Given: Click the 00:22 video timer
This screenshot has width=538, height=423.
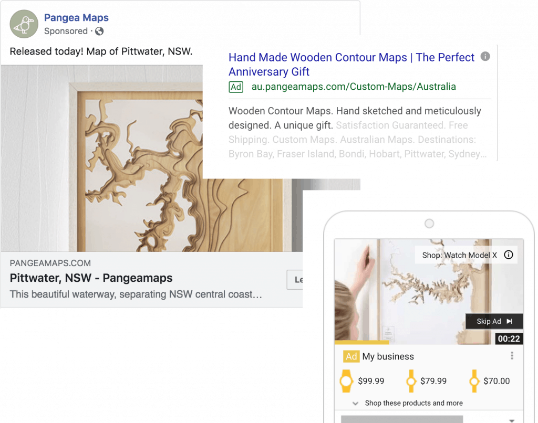Looking at the screenshot, I should (x=509, y=339).
